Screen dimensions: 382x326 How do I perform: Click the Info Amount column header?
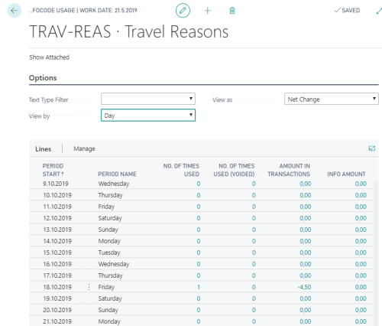(346, 174)
